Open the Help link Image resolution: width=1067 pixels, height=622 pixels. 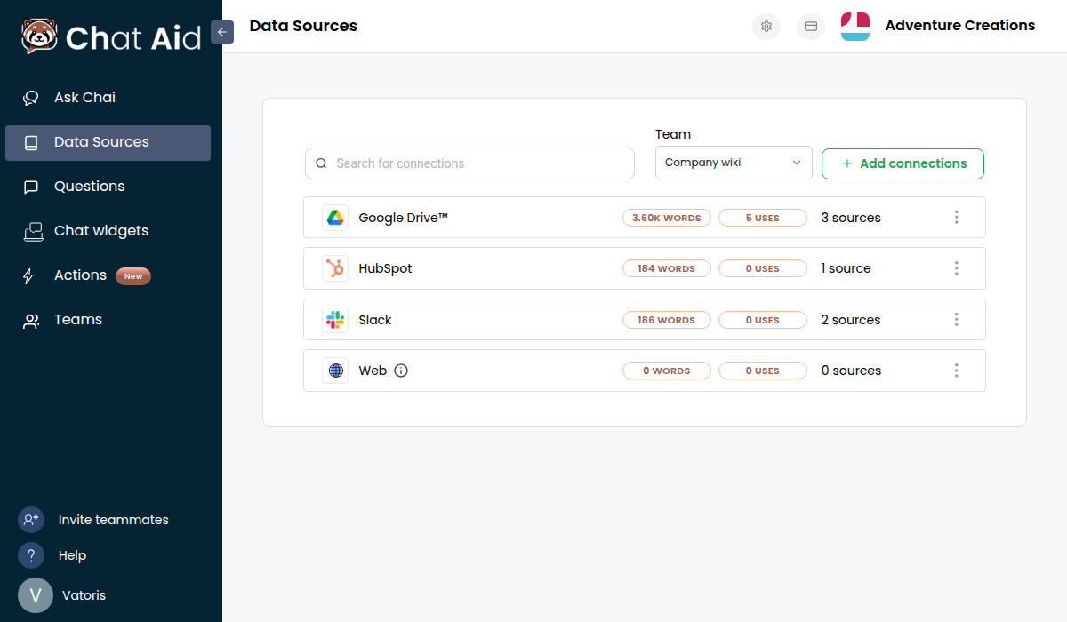(x=72, y=555)
